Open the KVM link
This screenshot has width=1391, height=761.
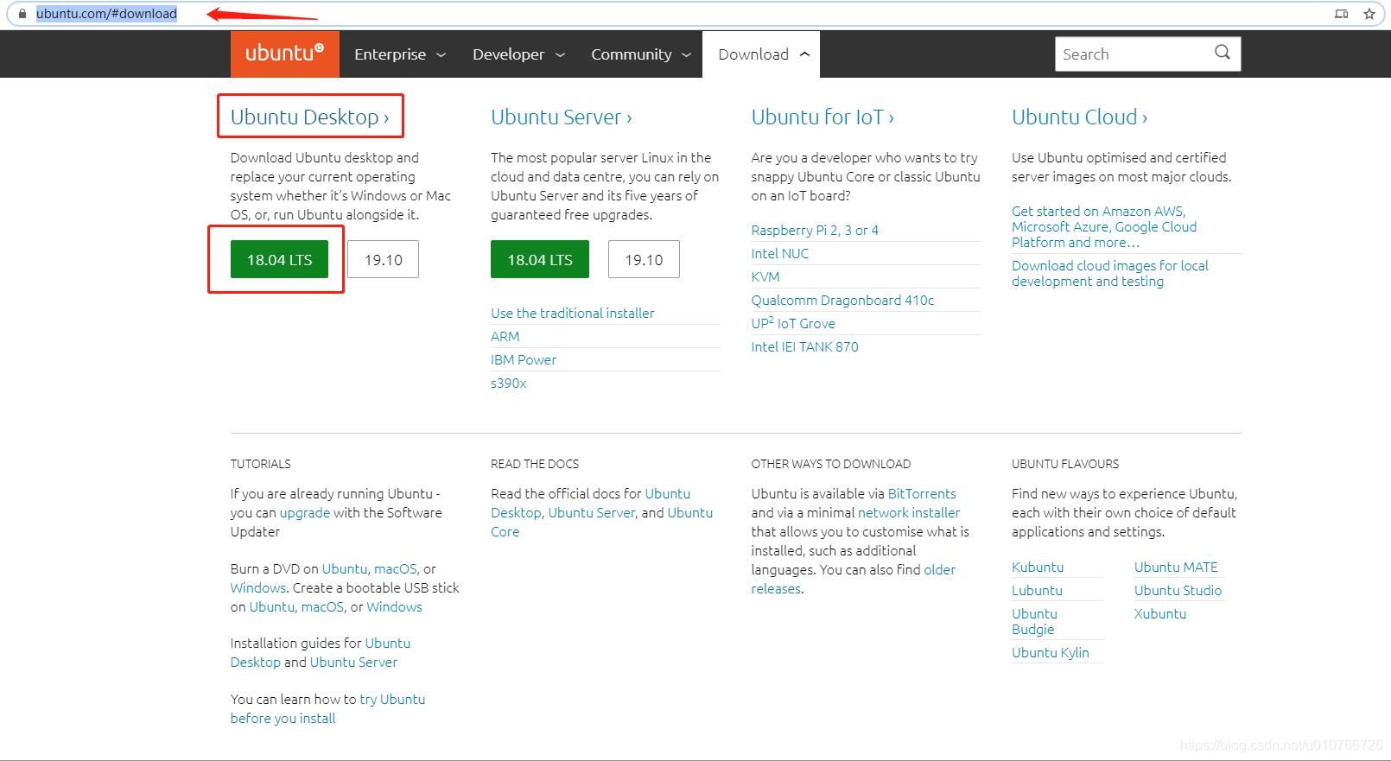(x=765, y=276)
